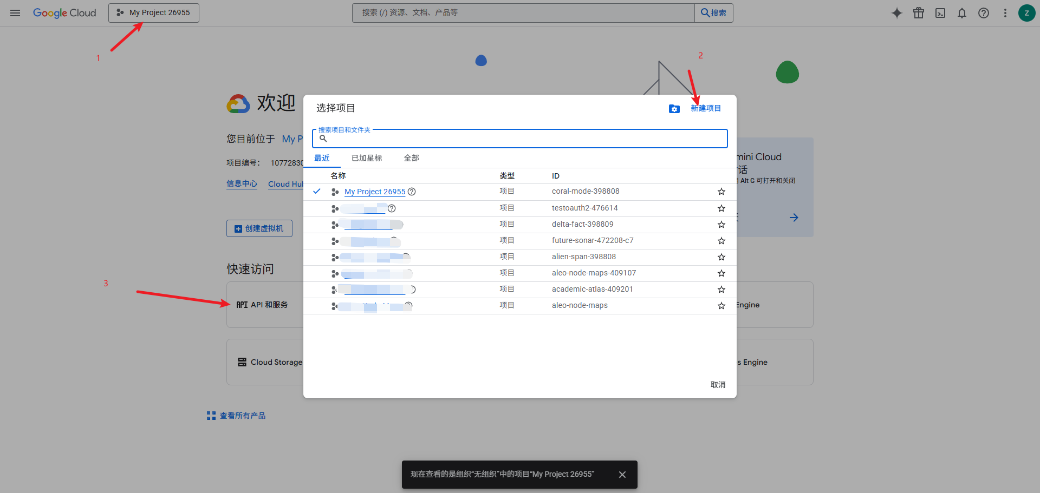1040x493 pixels.
Task: Dismiss the notification toast with X
Action: 622,475
